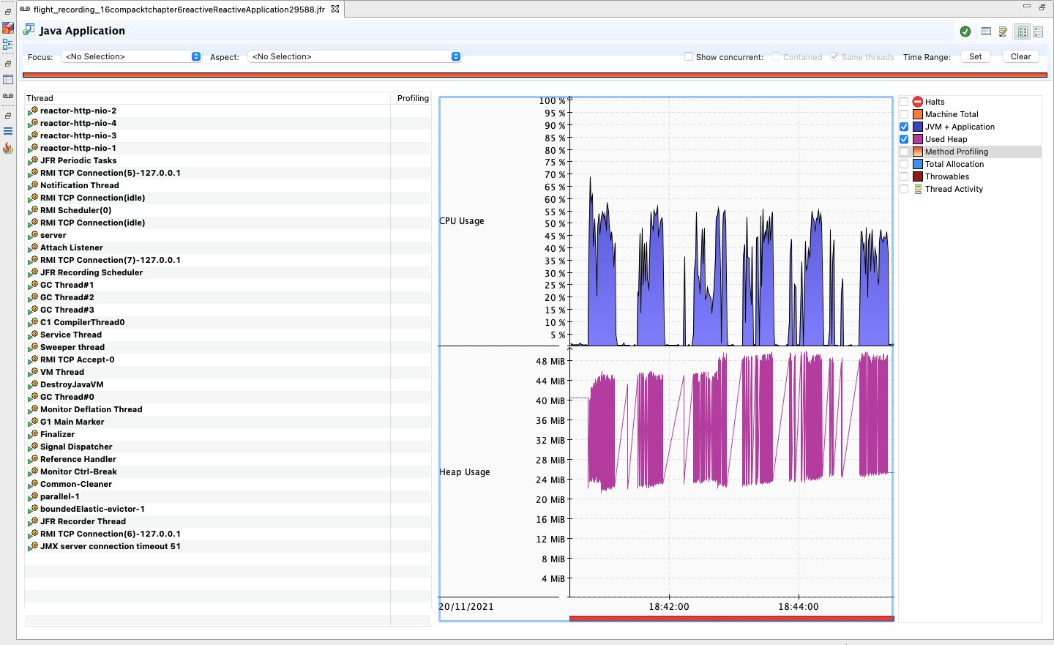Screen dimensions: 1054x645
Task: Click the JVM + Application blue color swatch
Action: coord(918,127)
